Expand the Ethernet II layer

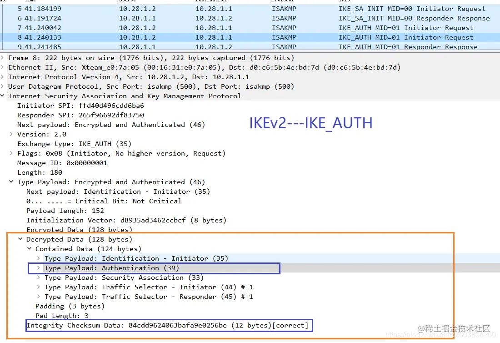[3, 67]
